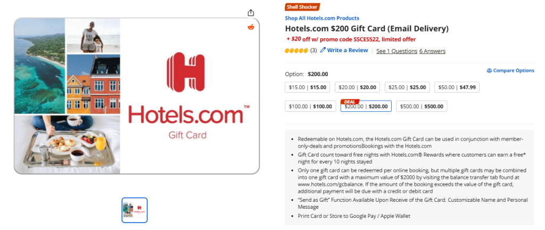
Task: Select the $20.00 gift card option
Action: [x=357, y=87]
